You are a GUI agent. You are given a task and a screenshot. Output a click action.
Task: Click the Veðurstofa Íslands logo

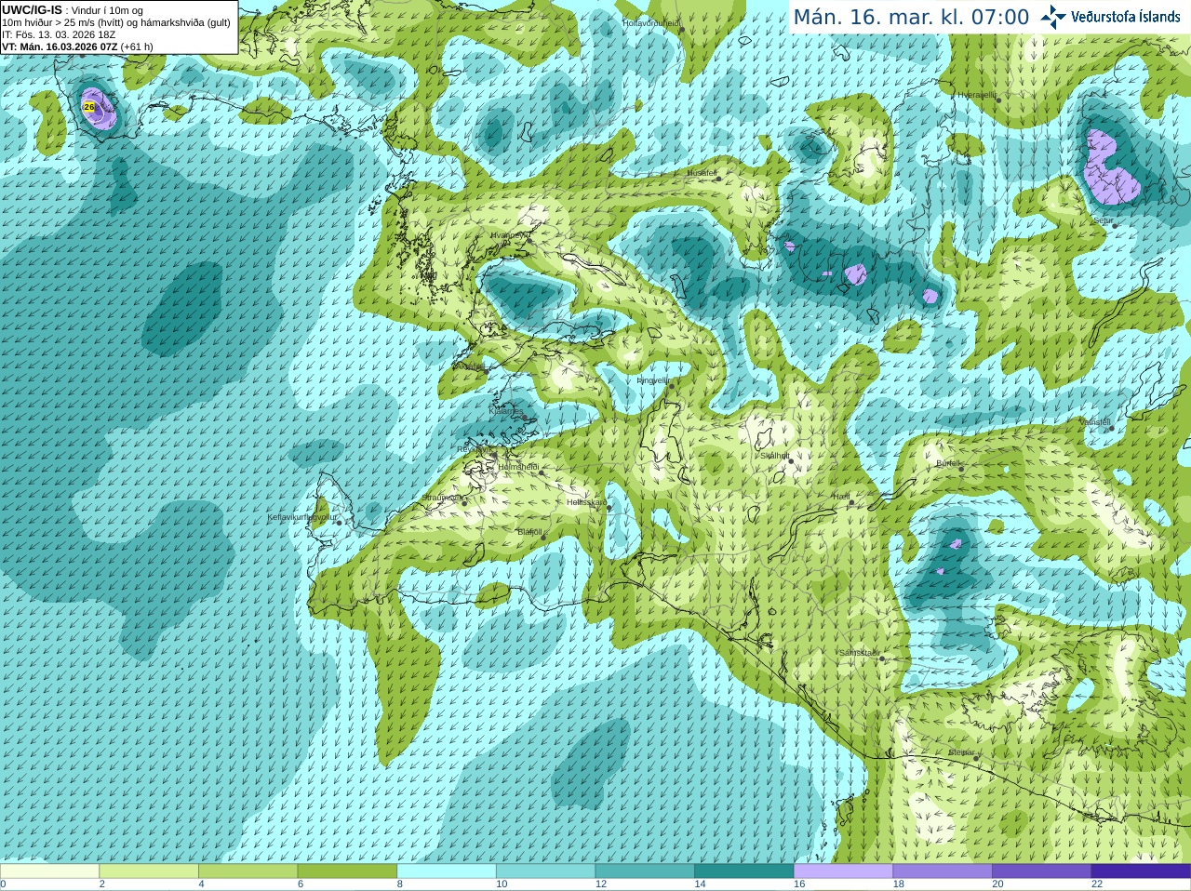(x=1110, y=17)
